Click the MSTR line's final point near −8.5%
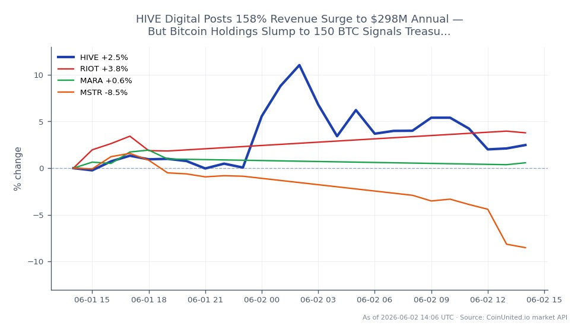The height and width of the screenshot is (335, 581). [x=525, y=248]
